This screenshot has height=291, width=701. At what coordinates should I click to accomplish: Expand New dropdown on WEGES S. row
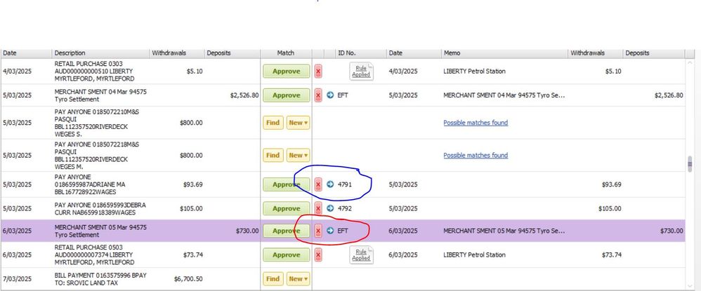click(299, 123)
